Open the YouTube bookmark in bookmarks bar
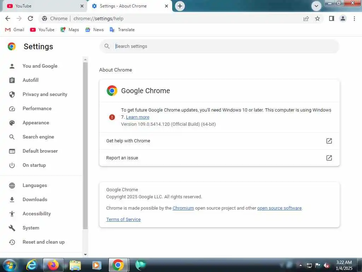The height and width of the screenshot is (272, 362). [42, 30]
